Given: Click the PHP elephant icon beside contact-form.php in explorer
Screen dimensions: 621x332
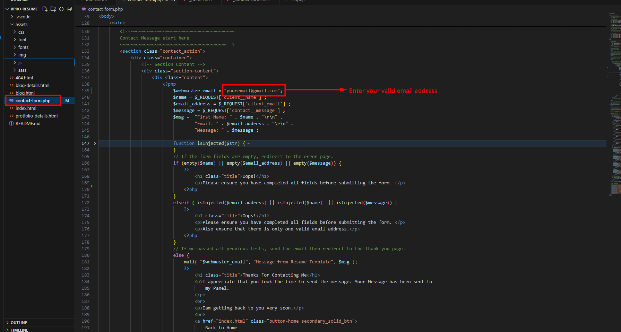Looking at the screenshot, I should point(11,101).
